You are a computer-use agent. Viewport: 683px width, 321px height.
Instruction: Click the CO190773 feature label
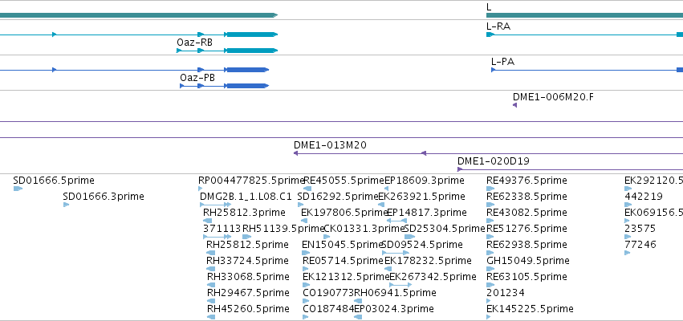click(328, 292)
